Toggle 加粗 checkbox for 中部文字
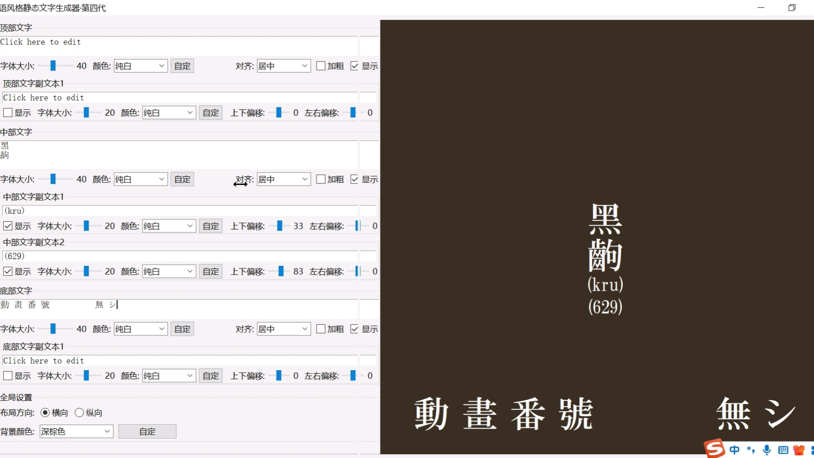This screenshot has height=458, width=814. (321, 179)
